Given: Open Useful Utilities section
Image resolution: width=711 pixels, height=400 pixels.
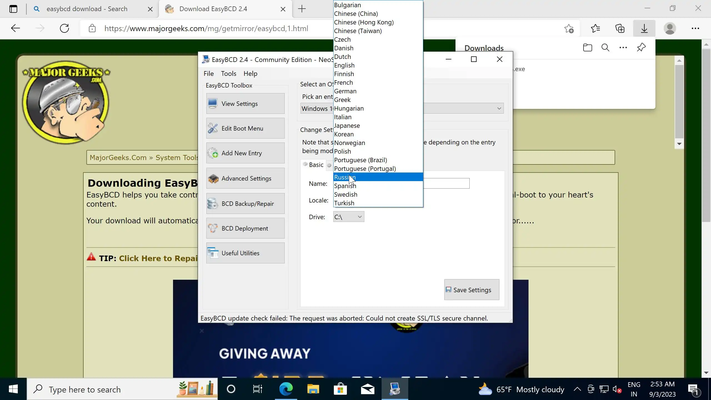Looking at the screenshot, I should [245, 253].
